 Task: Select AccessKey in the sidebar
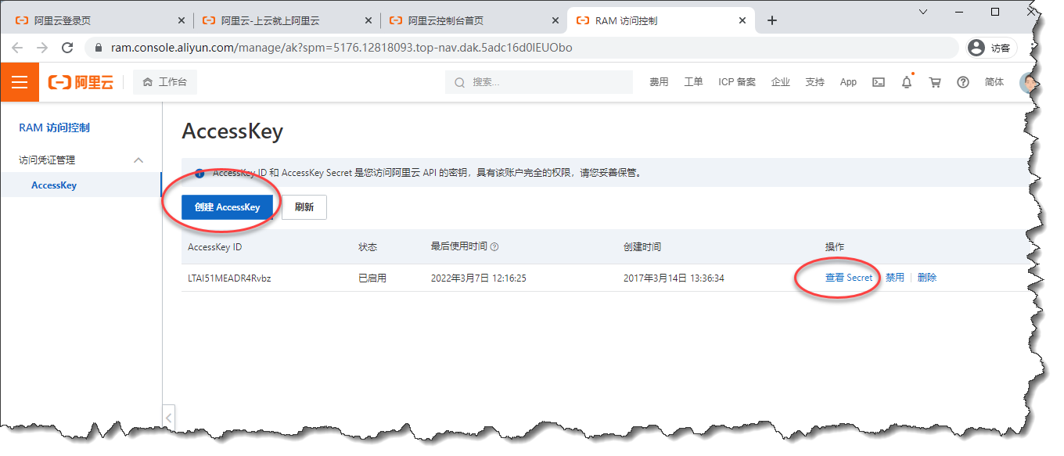pyautogui.click(x=54, y=185)
